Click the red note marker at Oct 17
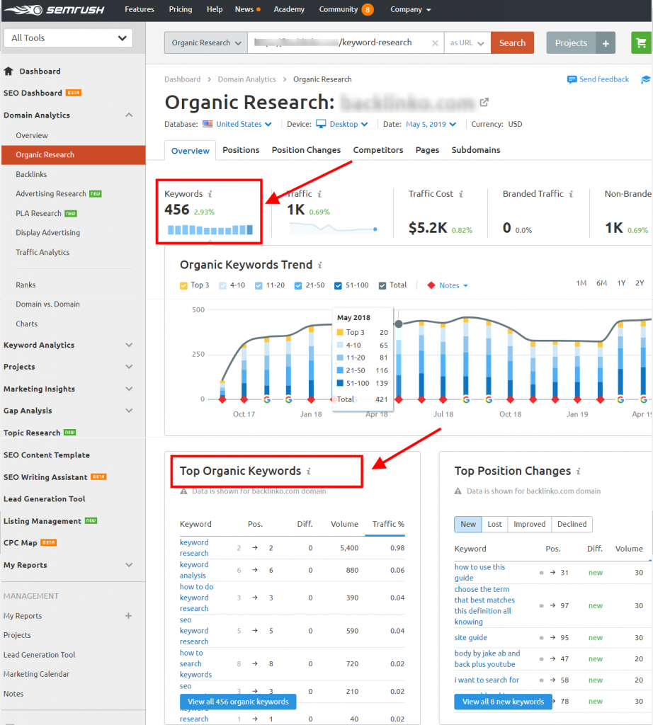Screen dimensions: 653x725 [x=244, y=399]
